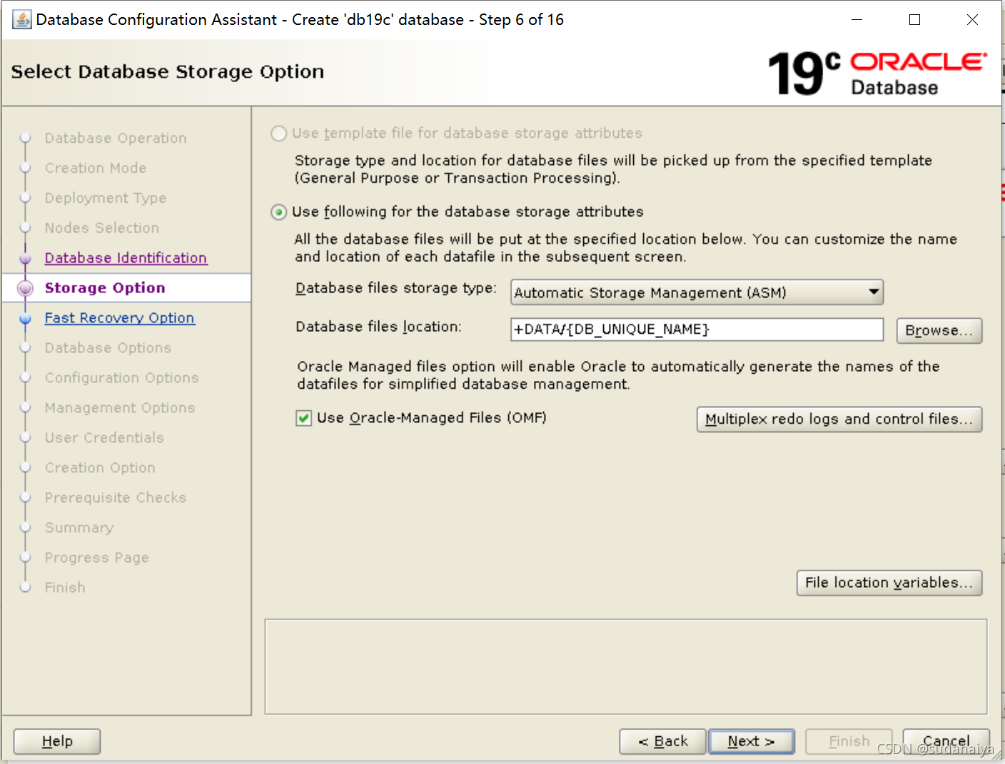Image resolution: width=1005 pixels, height=764 pixels.
Task: Click the User Credentials step label
Action: [104, 437]
